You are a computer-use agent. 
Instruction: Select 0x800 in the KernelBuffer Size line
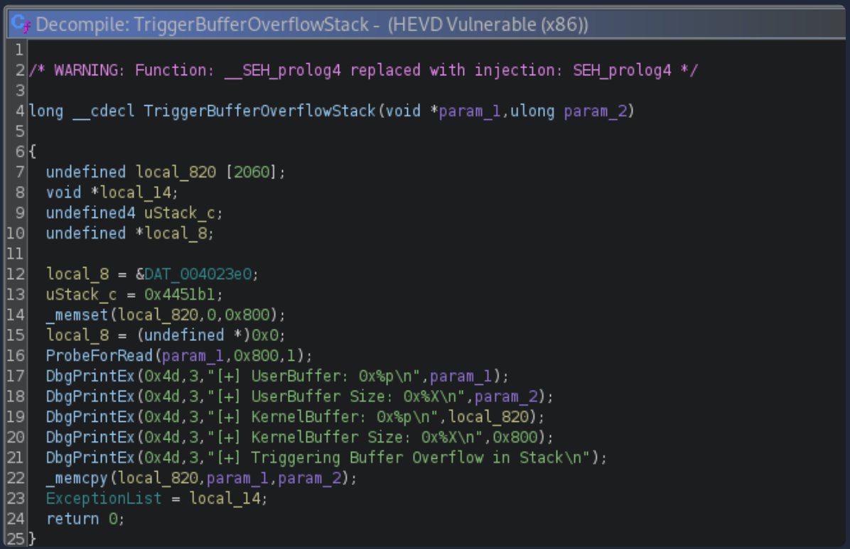click(x=515, y=437)
